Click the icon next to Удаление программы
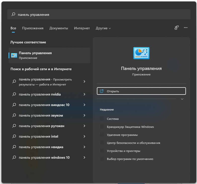 pos(102,135)
